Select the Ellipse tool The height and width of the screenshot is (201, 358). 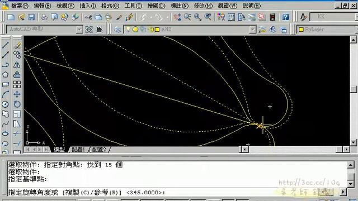(x=6, y=133)
